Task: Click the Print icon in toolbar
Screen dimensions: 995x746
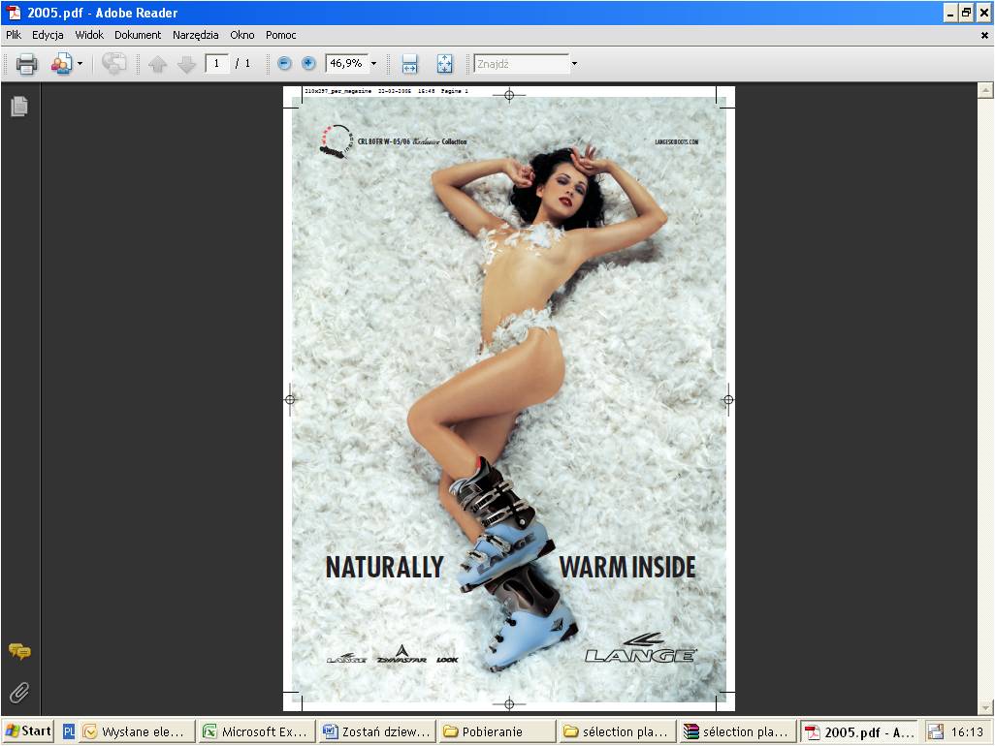Action: (26, 64)
